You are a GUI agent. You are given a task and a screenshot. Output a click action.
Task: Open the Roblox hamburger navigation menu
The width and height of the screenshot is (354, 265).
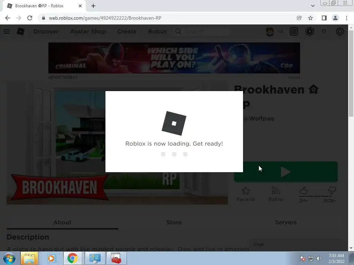click(x=7, y=31)
